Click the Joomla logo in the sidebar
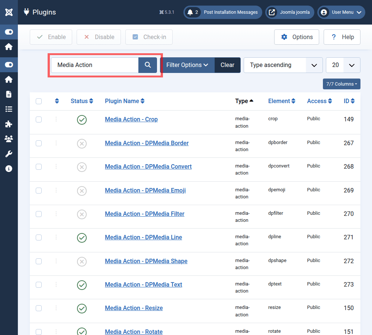 [x=9, y=12]
